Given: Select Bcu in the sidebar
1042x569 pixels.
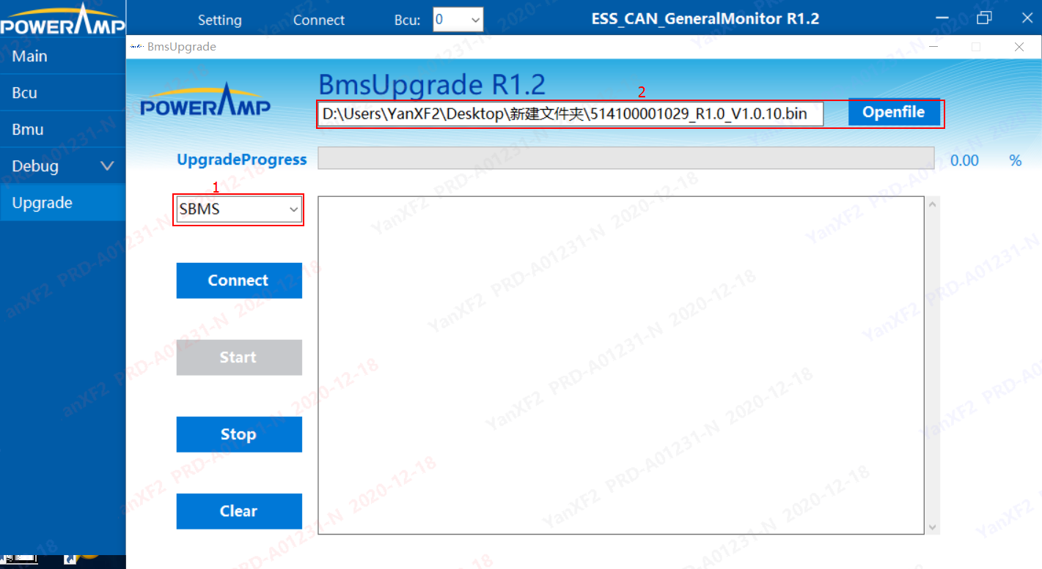Looking at the screenshot, I should 62,93.
